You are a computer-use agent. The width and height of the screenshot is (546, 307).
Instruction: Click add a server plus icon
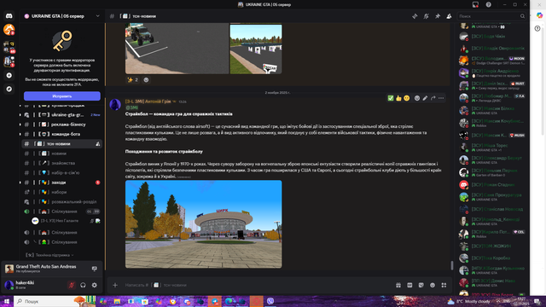[x=9, y=76]
